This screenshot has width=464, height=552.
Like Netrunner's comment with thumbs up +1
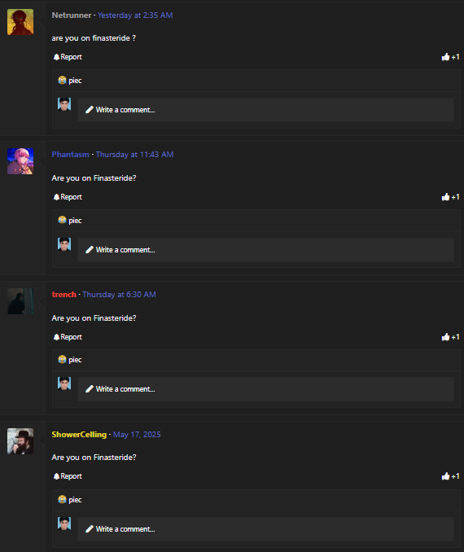pyautogui.click(x=451, y=57)
